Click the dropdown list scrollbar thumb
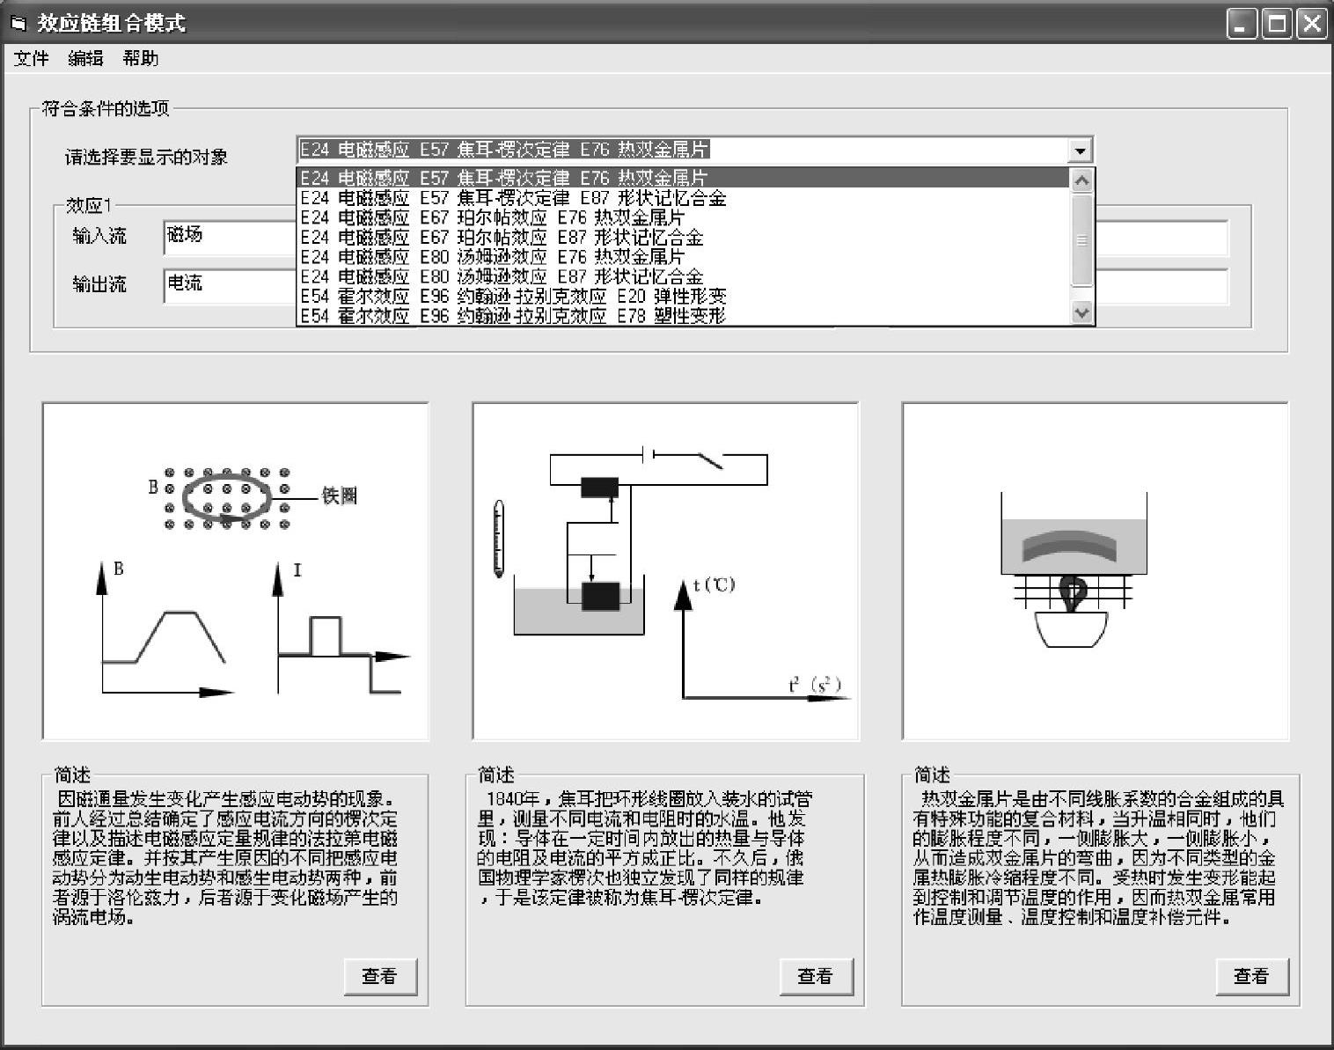 click(x=1081, y=239)
